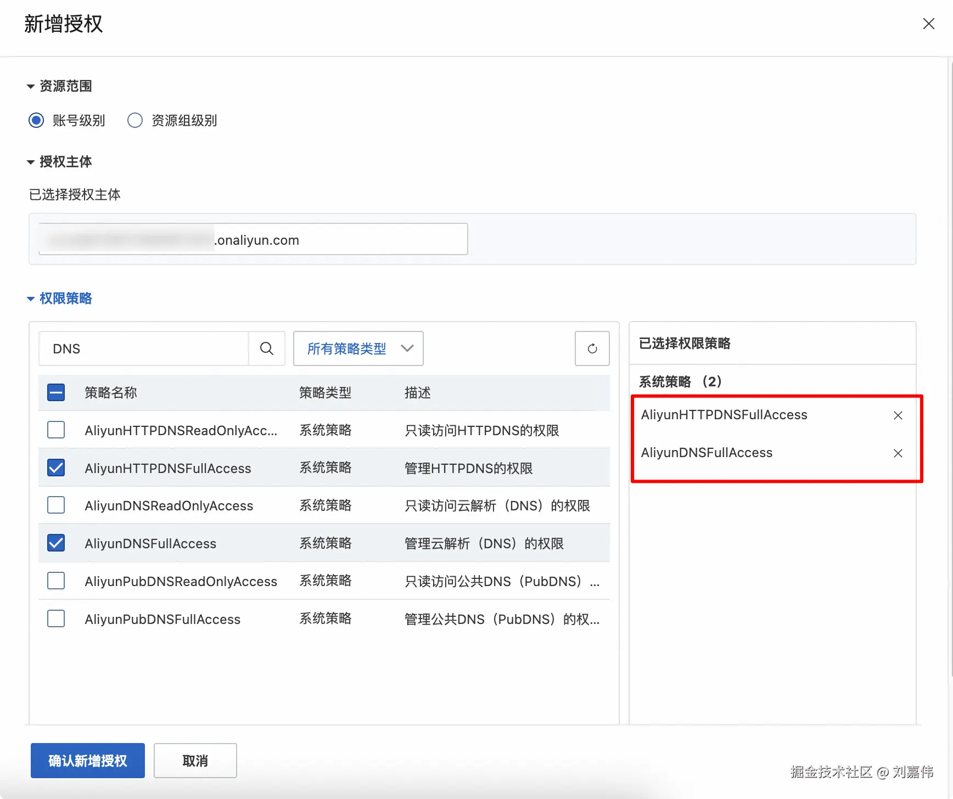Click 系统策略 (2) group label
This screenshot has width=953, height=799.
click(x=680, y=382)
